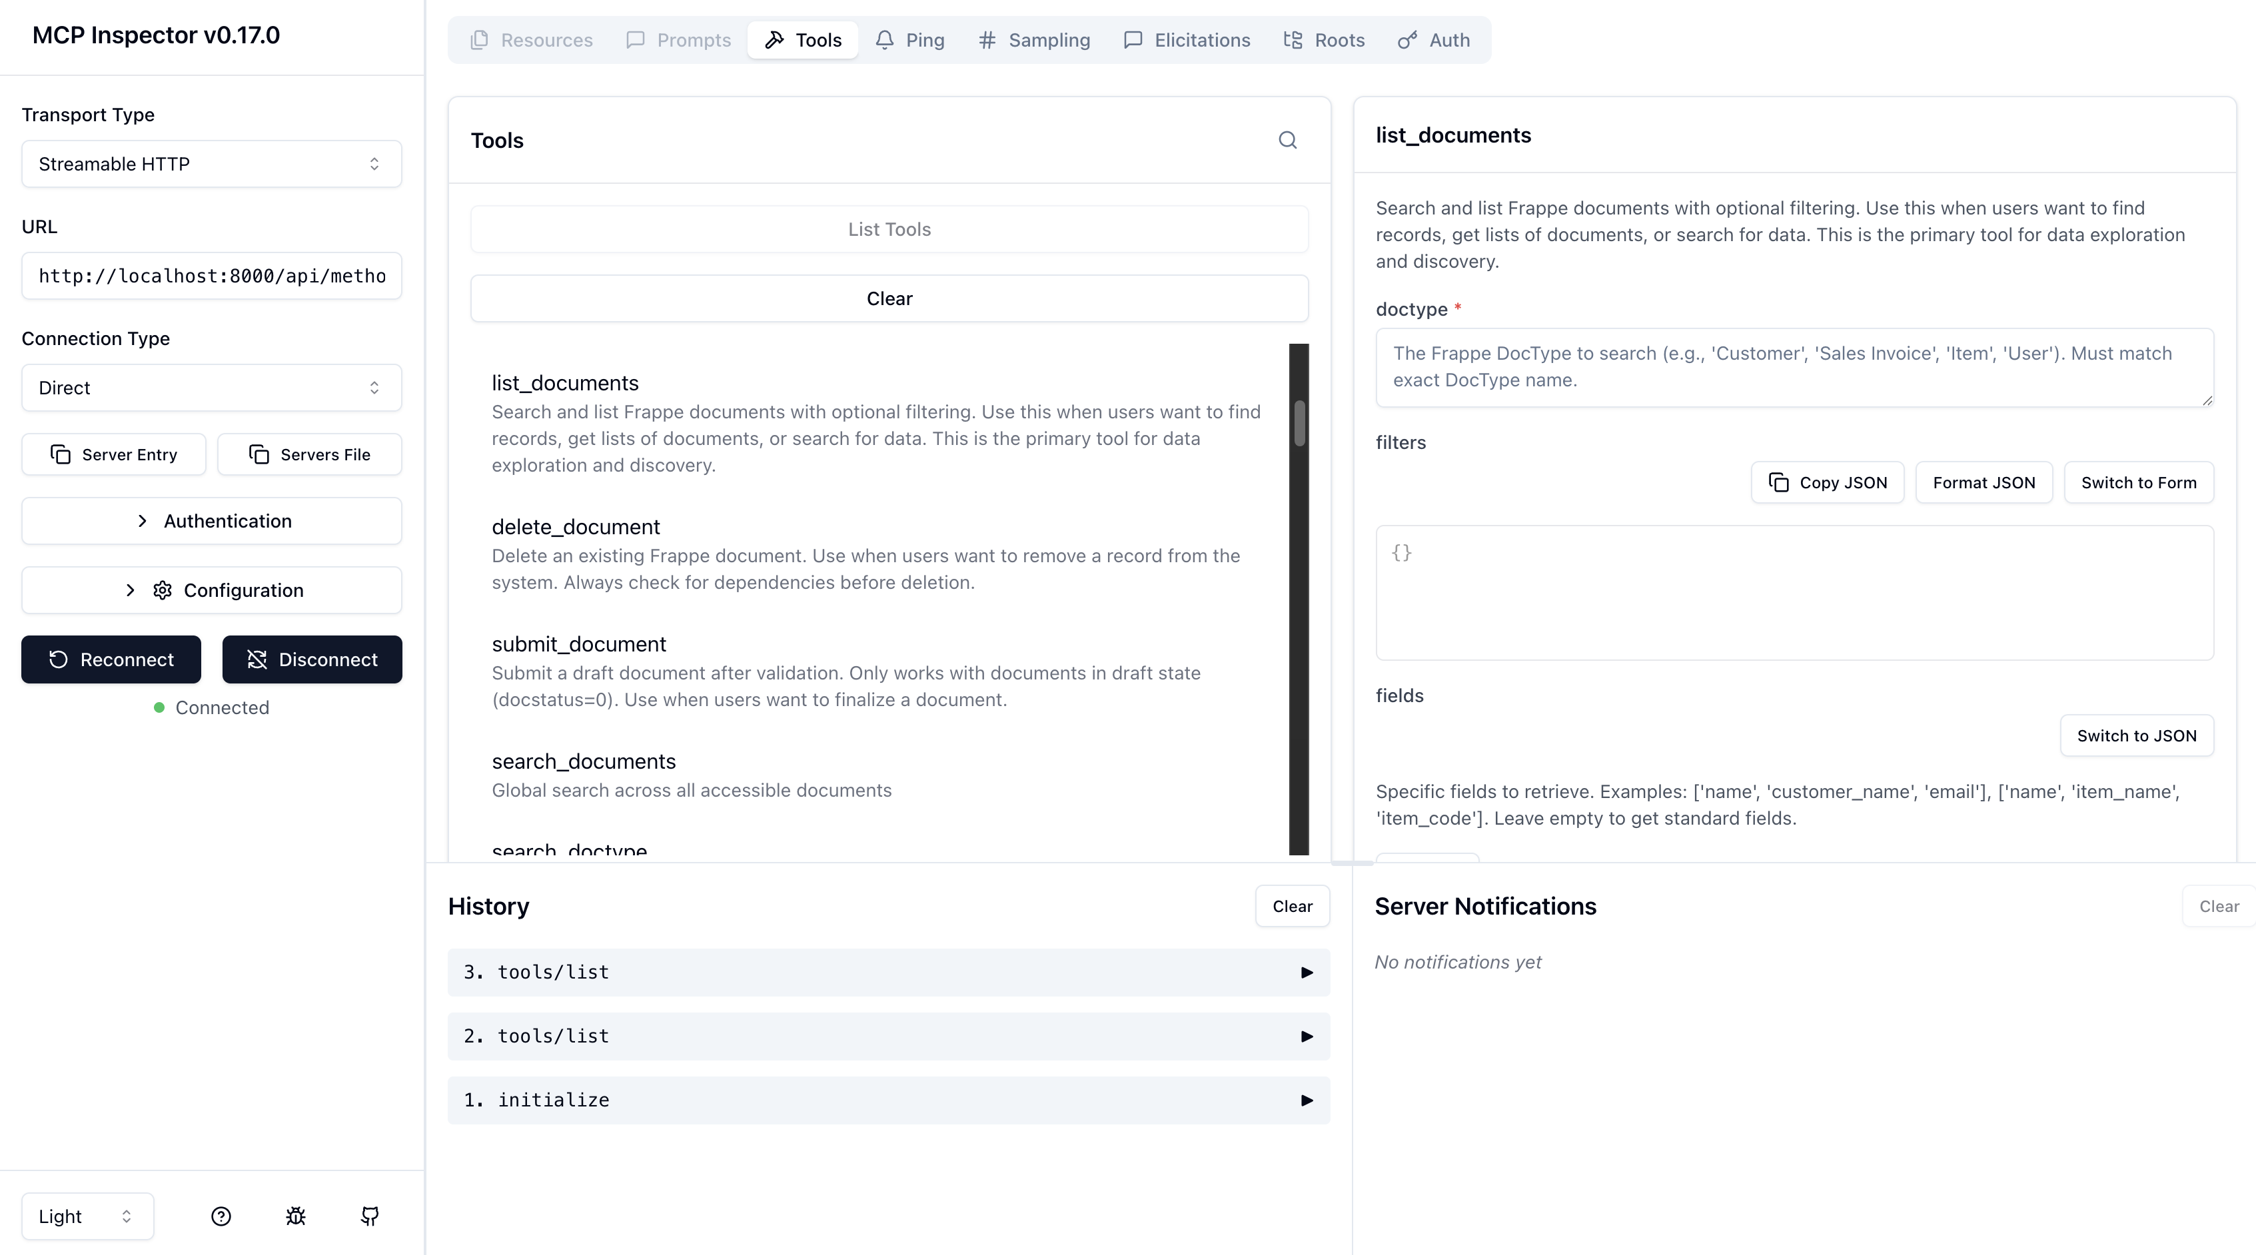This screenshot has width=2256, height=1255.
Task: Click the Copy JSON button
Action: coord(1827,482)
